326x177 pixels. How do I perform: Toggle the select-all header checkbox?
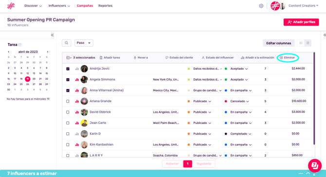[x=68, y=57]
